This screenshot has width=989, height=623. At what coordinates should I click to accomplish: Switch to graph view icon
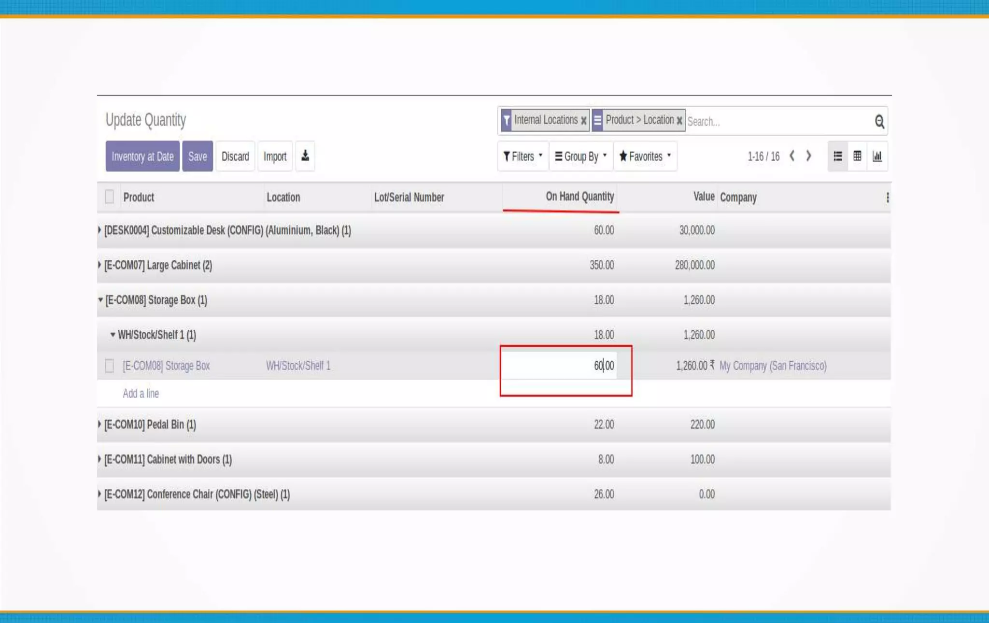877,156
